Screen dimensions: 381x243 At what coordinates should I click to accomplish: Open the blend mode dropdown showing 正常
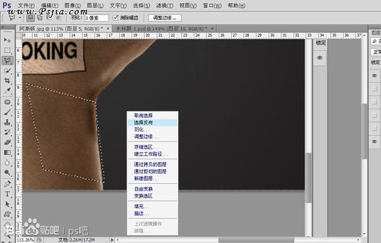pyautogui.click(x=376, y=52)
